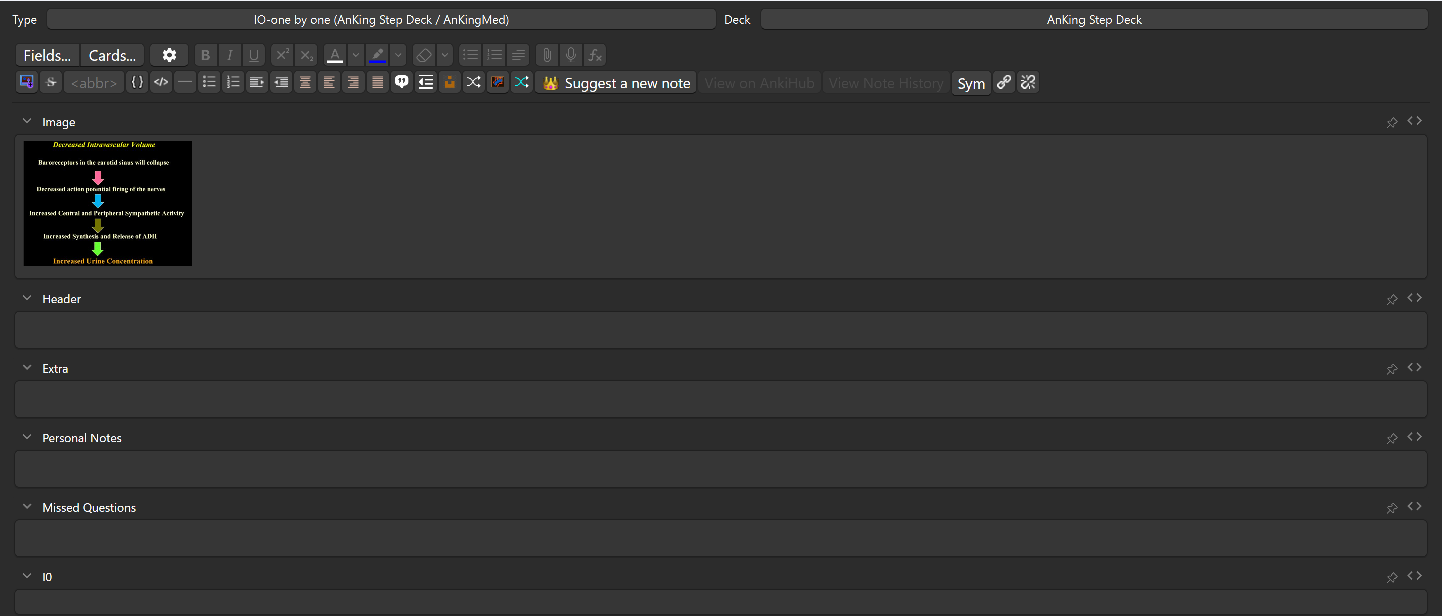Click the Image Occlusion add-image icon
The height and width of the screenshot is (616, 1442).
pyautogui.click(x=27, y=82)
